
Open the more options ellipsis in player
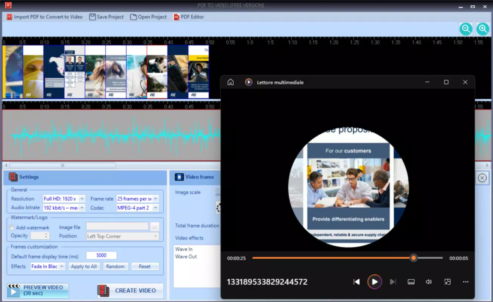466,282
